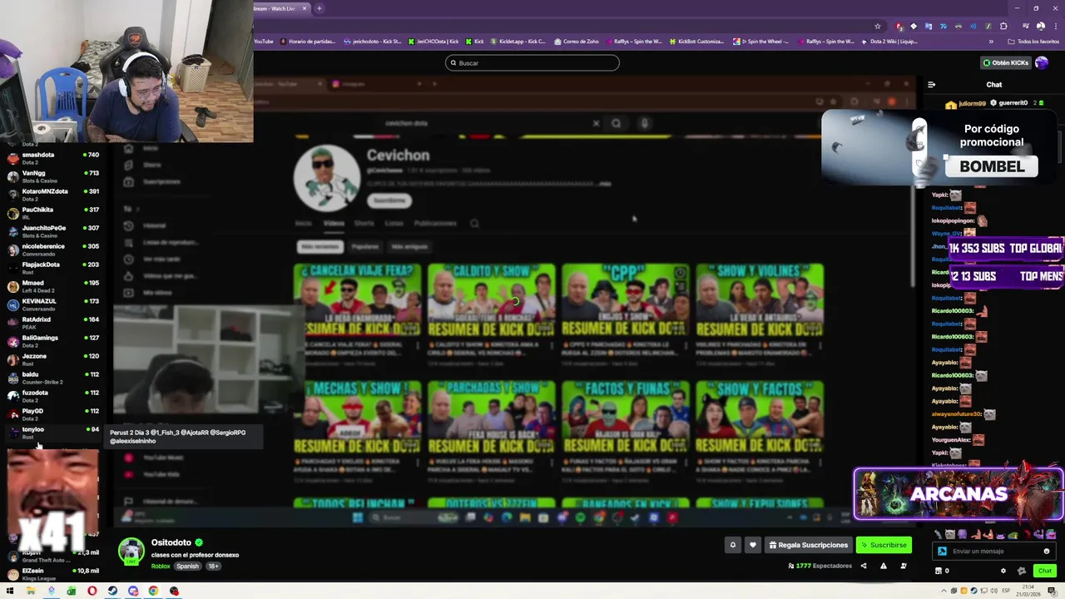Open Chrome three-dot menu
This screenshot has width=1065, height=599.
(1055, 26)
